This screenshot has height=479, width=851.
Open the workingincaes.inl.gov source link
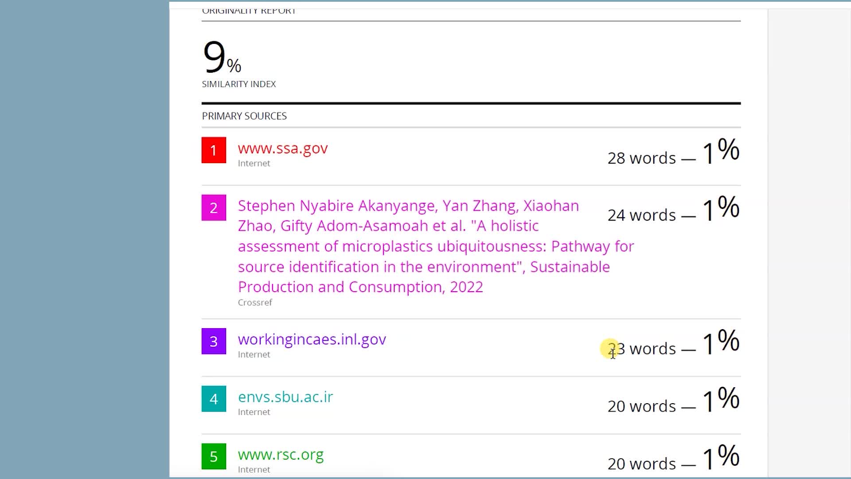(312, 339)
